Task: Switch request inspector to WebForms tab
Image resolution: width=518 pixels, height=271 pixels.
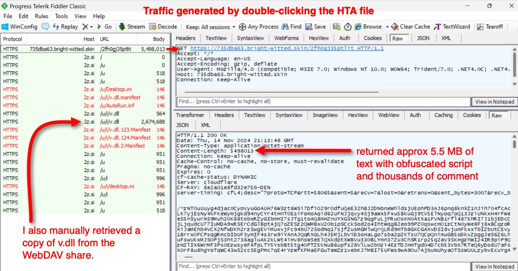Action: click(286, 38)
